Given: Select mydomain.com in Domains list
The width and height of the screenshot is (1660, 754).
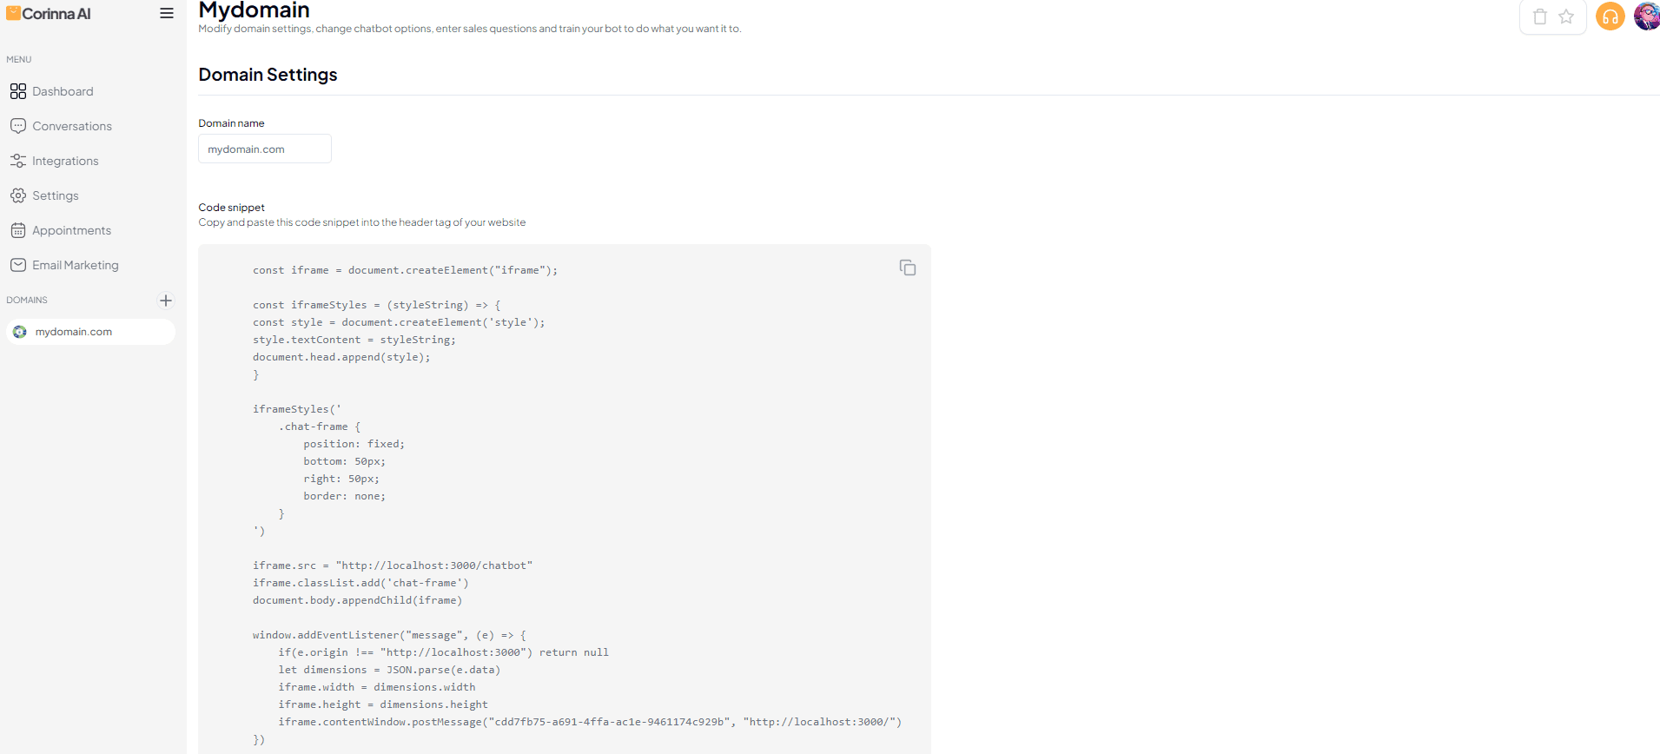Looking at the screenshot, I should pos(90,332).
